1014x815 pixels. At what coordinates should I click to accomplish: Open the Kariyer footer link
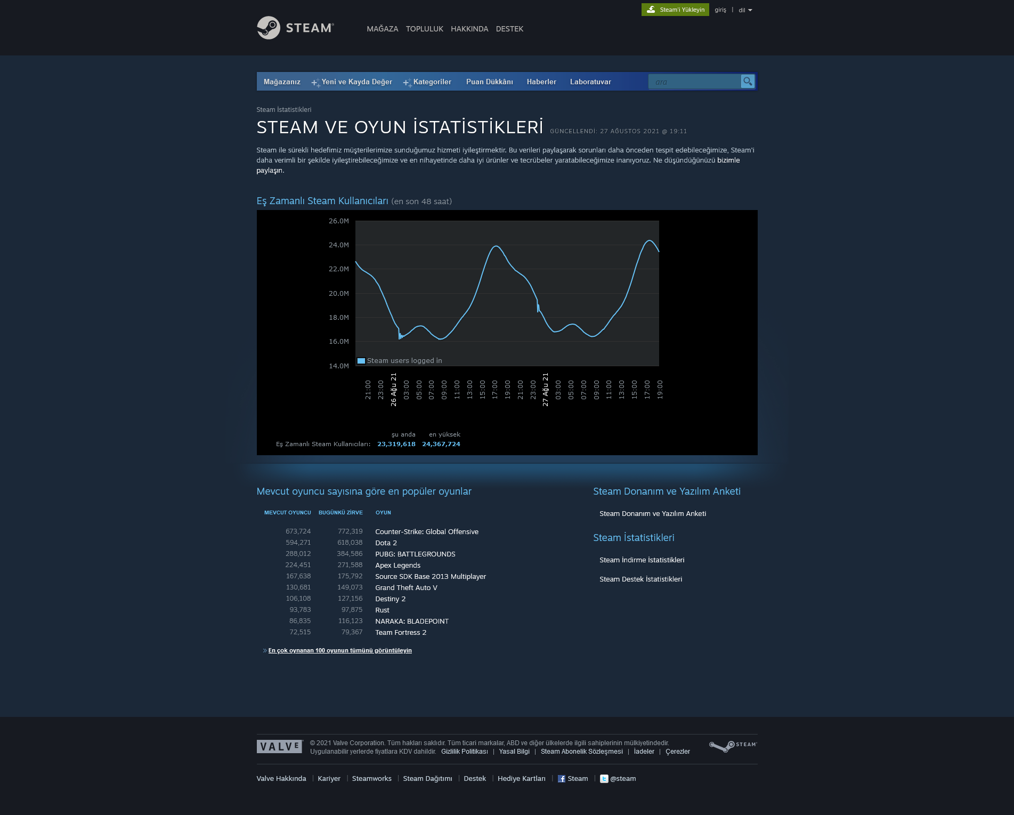point(329,779)
